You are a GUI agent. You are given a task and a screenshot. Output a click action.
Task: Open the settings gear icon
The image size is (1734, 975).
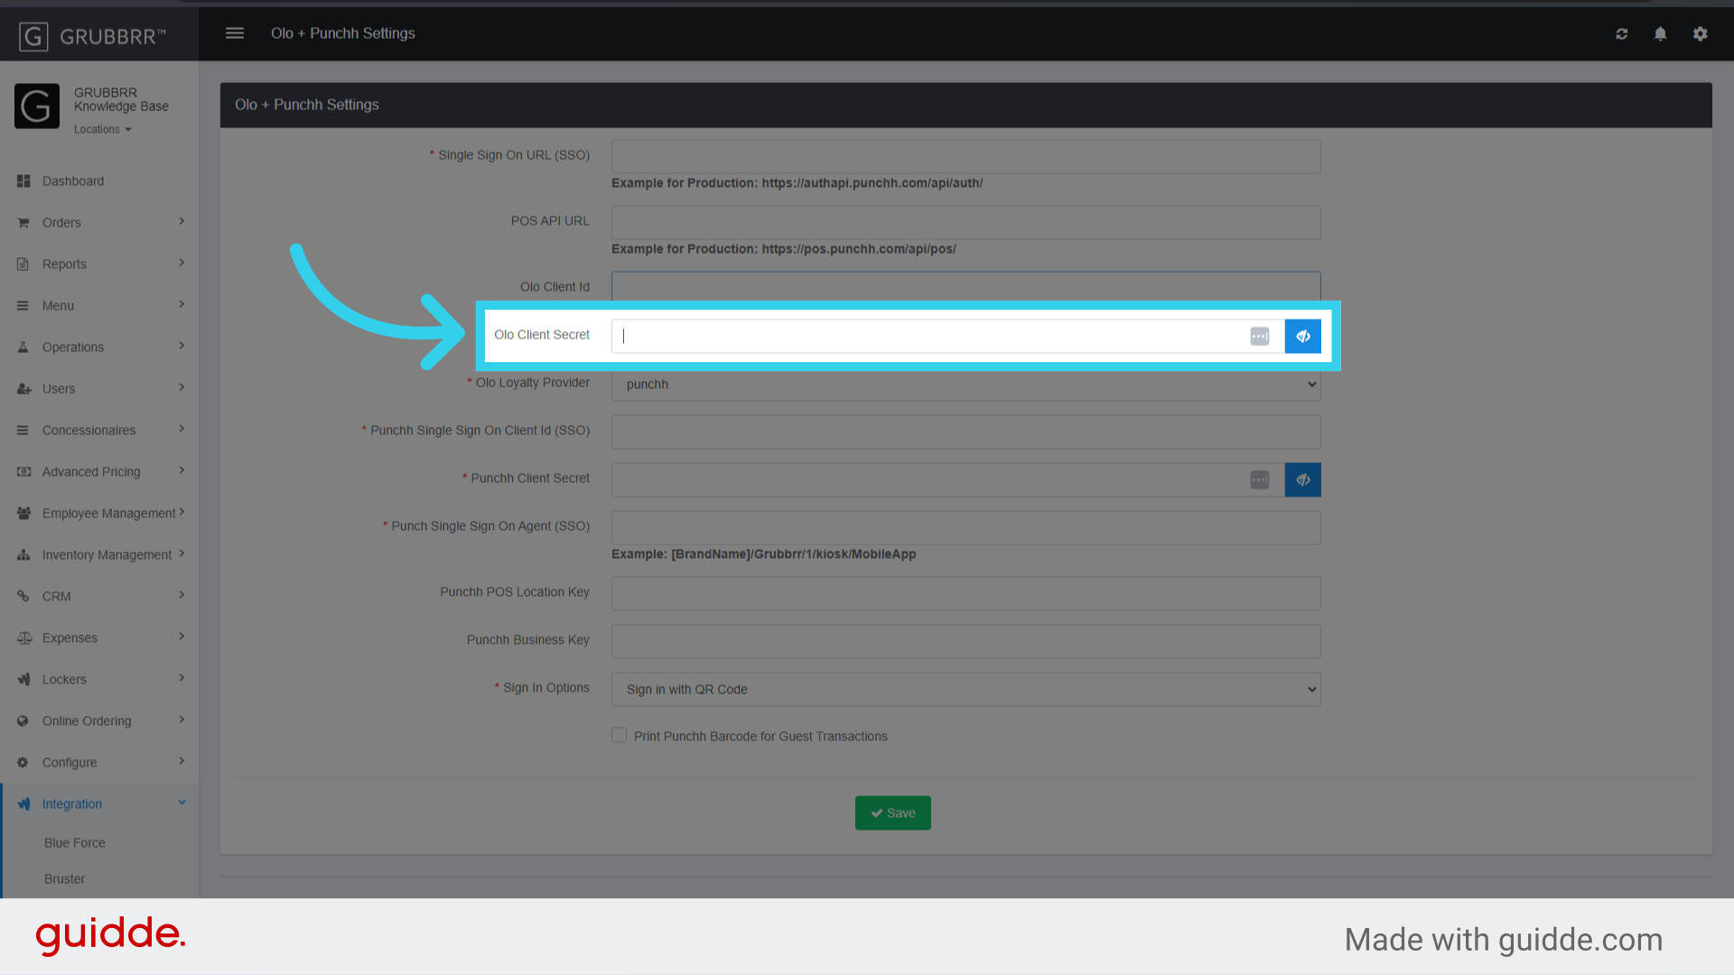pos(1701,33)
